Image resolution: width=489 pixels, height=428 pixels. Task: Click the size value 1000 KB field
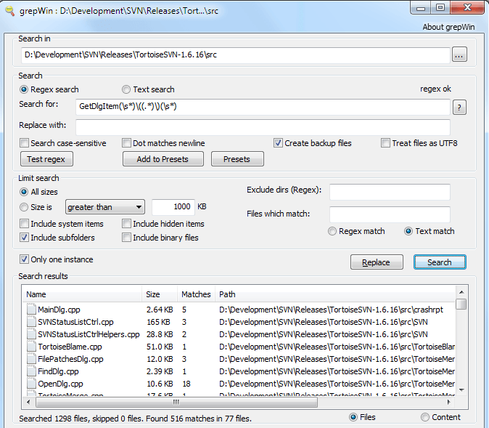pos(173,207)
